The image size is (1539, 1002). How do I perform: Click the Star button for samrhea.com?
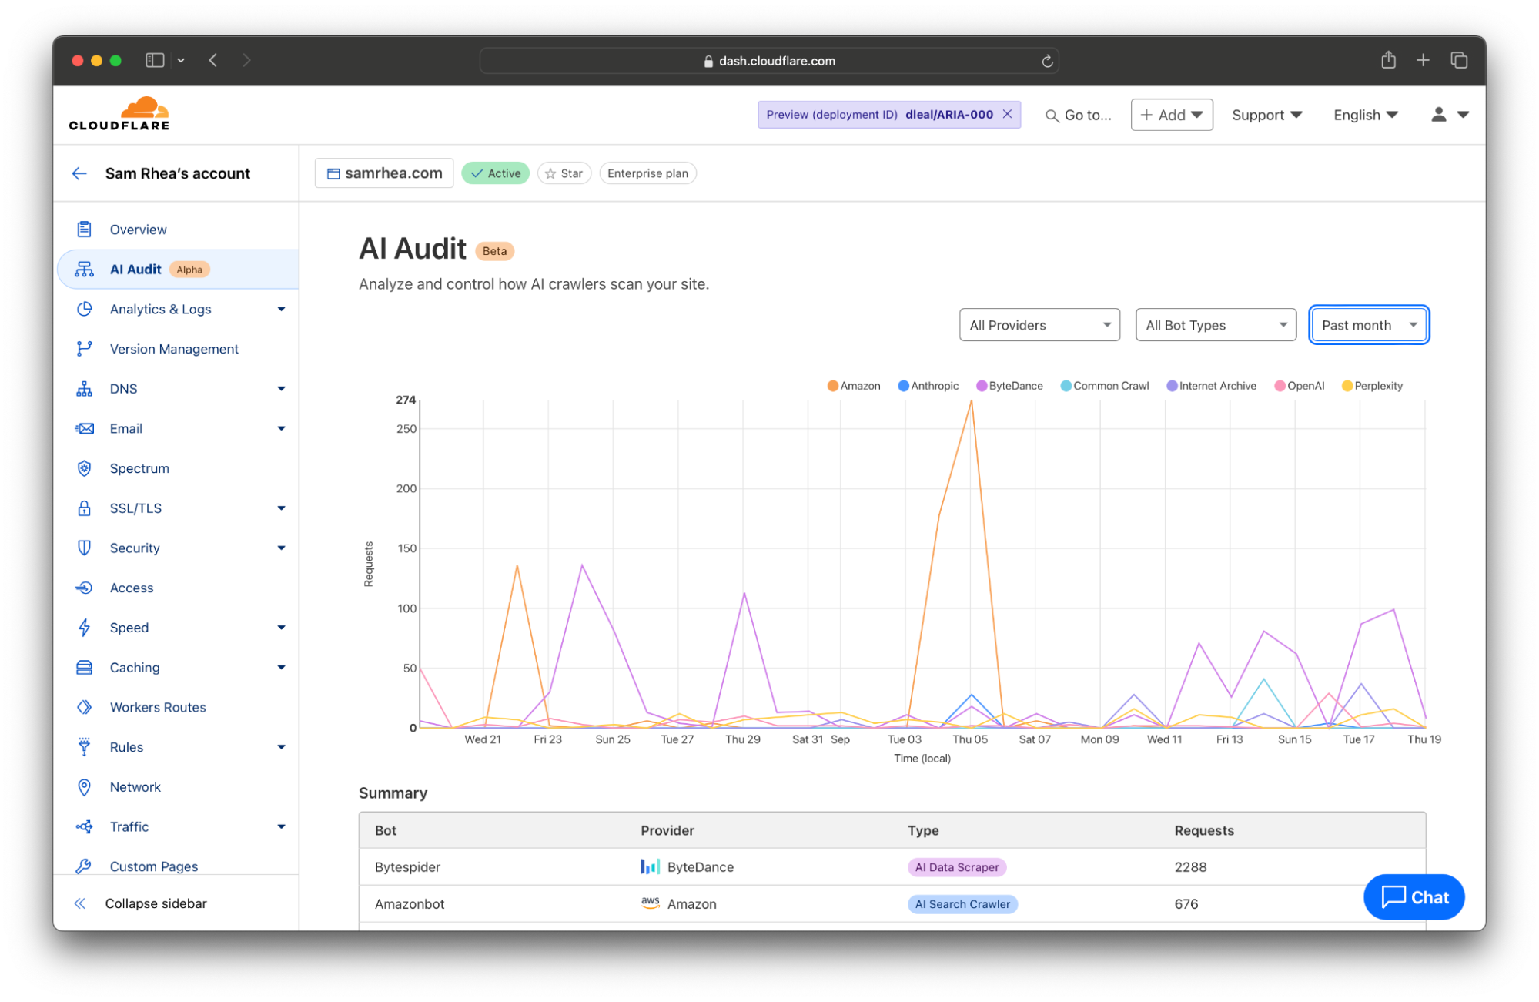point(565,173)
